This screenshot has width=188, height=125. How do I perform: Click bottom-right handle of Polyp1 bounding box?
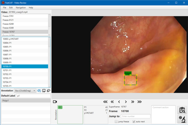137,85
